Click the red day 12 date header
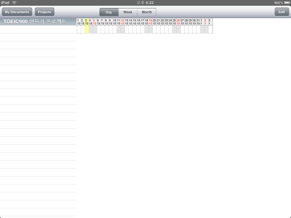The height and width of the screenshot is (218, 291). pos(123,22)
